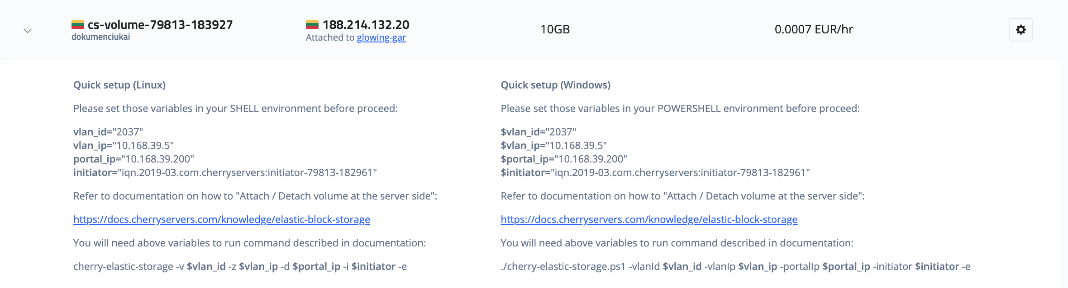Screen dimensions: 1068x288
Task: Click the Quick setup (Linux) heading
Action: (x=119, y=85)
